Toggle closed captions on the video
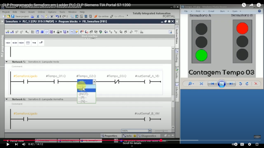Viewport: 264px width, 148px height. tap(242, 144)
